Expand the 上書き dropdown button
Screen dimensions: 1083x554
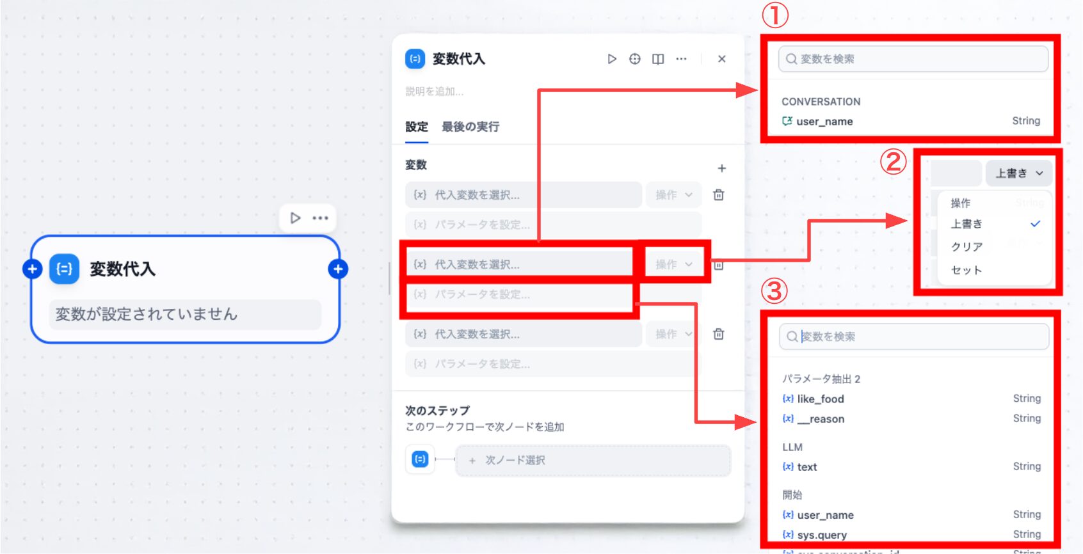click(1018, 173)
